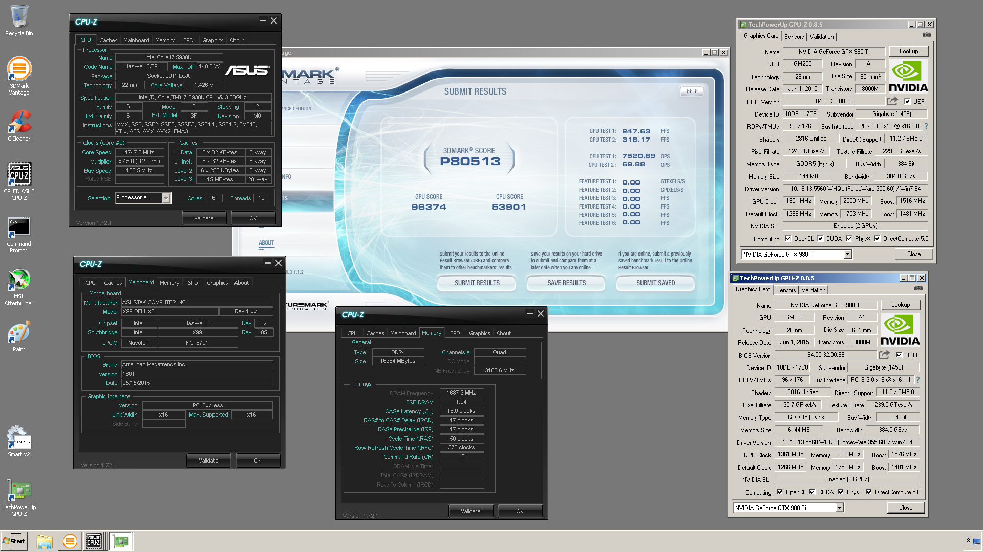Toggle DirectCompute 5.0 checkbox in upper GPU-Z
Viewport: 983px width, 552px height.
877,239
